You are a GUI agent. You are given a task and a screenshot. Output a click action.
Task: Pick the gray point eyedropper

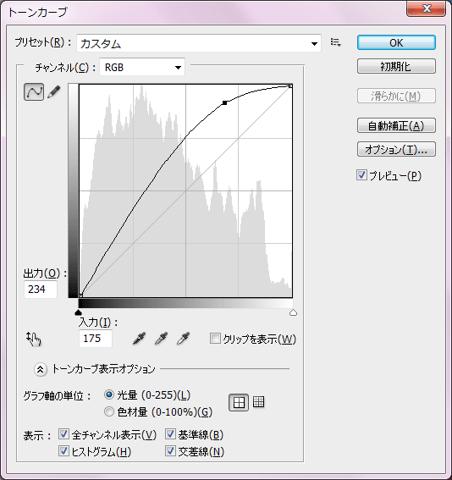pyautogui.click(x=162, y=339)
